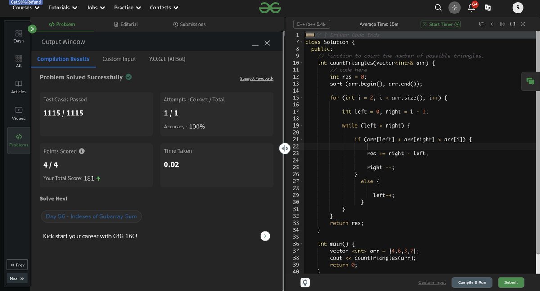
Task: Collapse code fold at line 27
Action: 301,181
